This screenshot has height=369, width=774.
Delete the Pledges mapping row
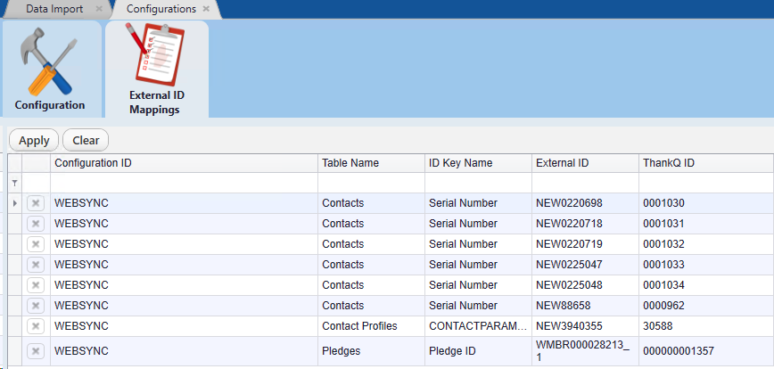(36, 351)
